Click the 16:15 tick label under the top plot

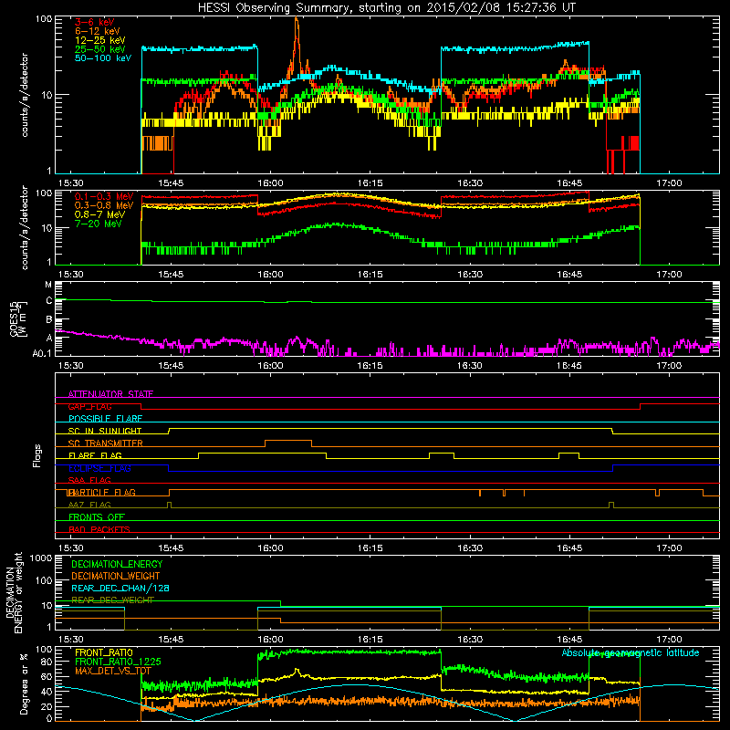click(x=370, y=183)
